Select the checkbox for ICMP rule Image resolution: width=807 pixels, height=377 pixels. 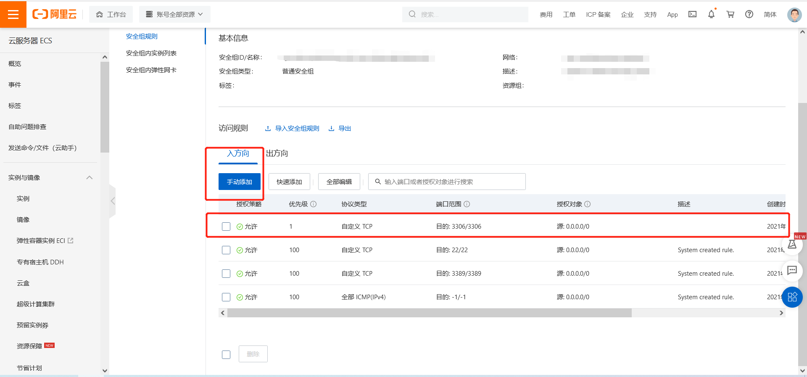pos(226,297)
